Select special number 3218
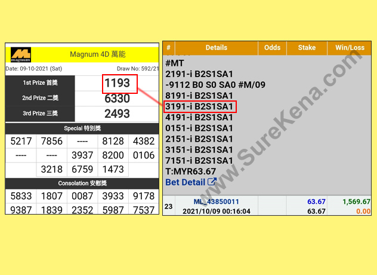Viewport: 377px width, 275px height. point(52,169)
